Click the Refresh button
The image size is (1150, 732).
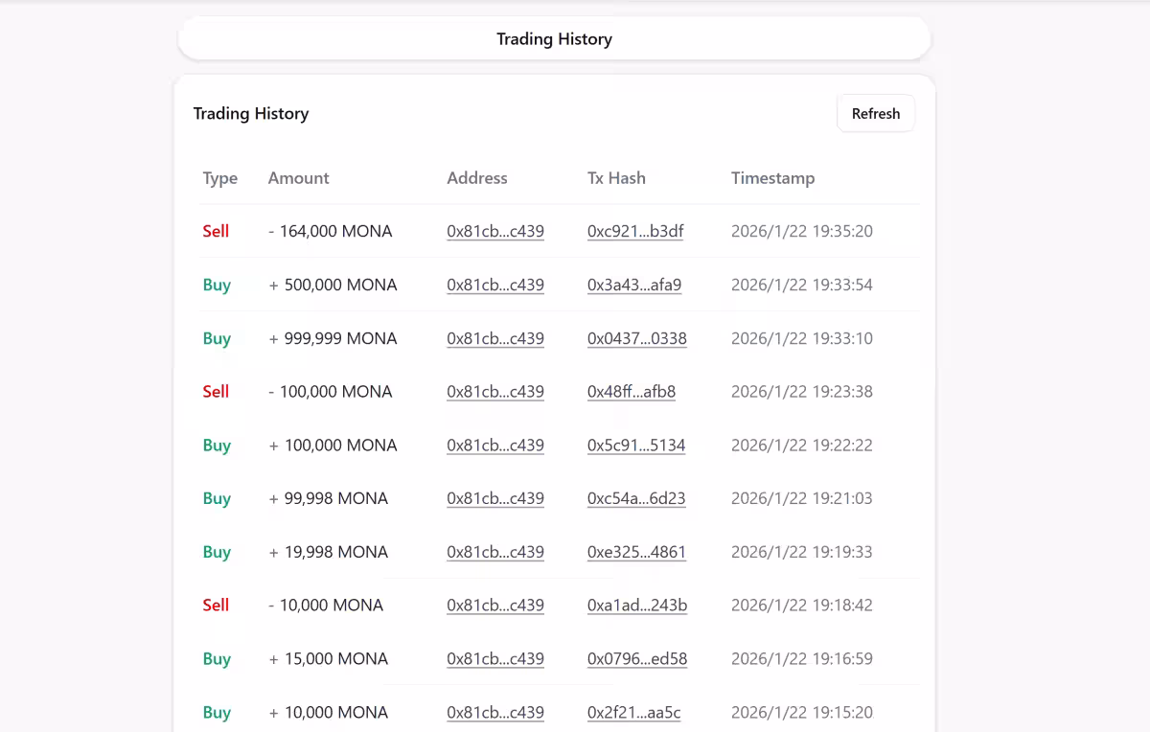pos(875,113)
